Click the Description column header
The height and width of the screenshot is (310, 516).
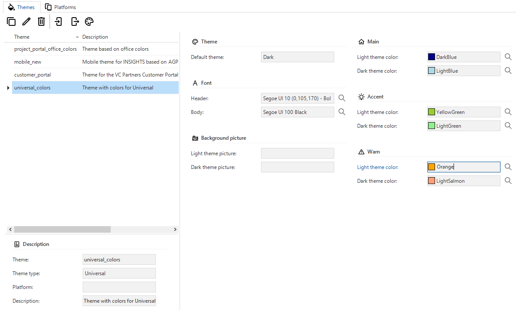pyautogui.click(x=95, y=37)
